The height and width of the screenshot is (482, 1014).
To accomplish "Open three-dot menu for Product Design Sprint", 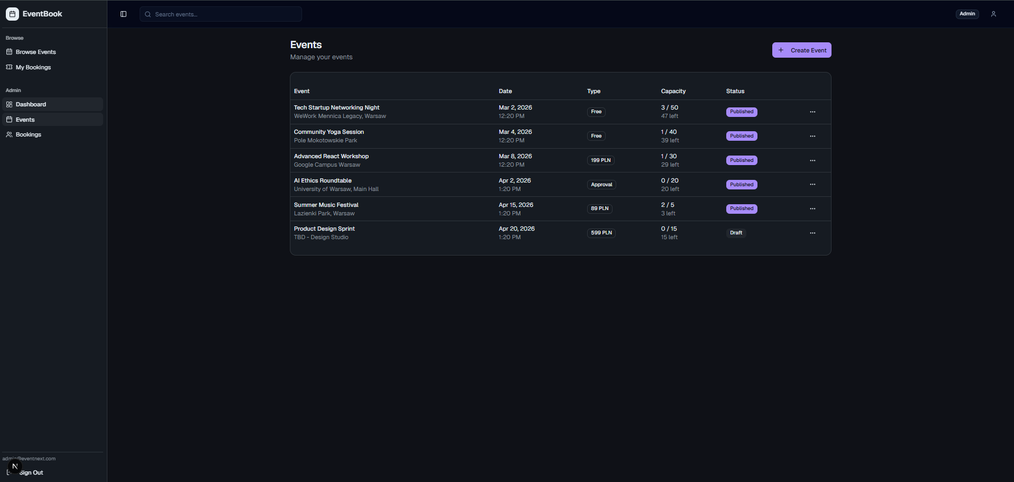I will pyautogui.click(x=812, y=233).
